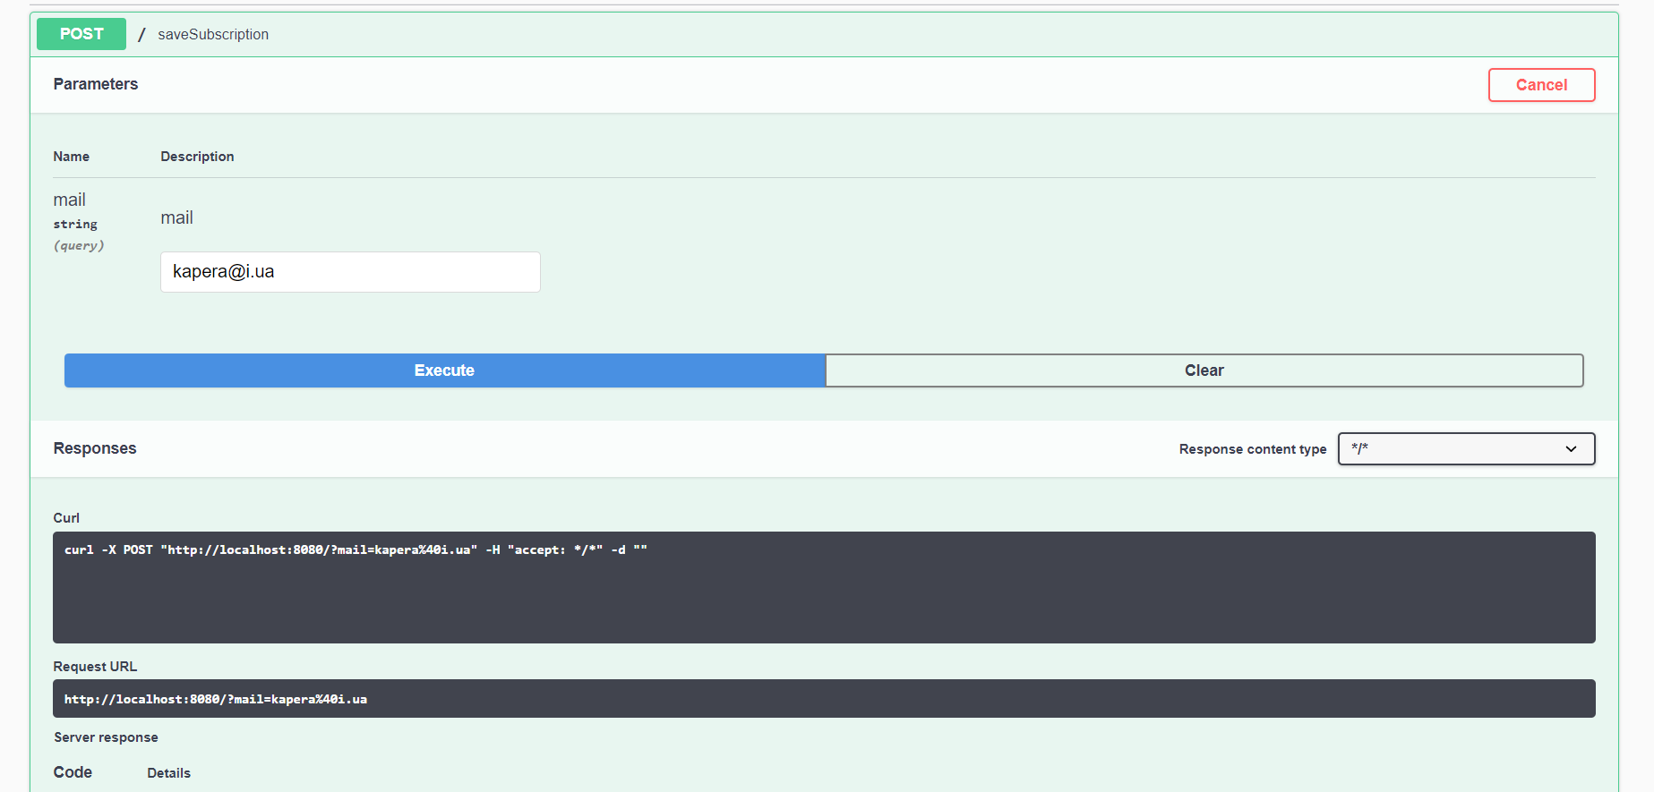This screenshot has height=792, width=1654.
Task: Click the Description column header
Action: (x=197, y=157)
